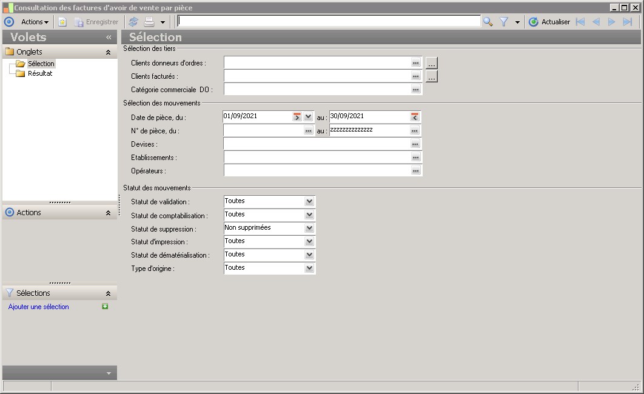This screenshot has height=394, width=644.
Task: Open lookup inside Clients donneurs d'ordres field
Action: click(x=415, y=63)
